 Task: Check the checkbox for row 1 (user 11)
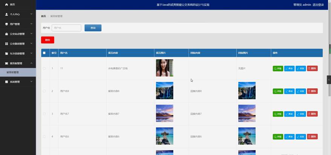[44, 68]
